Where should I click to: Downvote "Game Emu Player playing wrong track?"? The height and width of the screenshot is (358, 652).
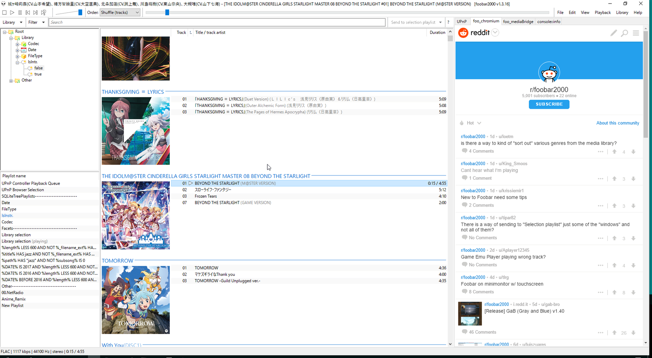[633, 265]
